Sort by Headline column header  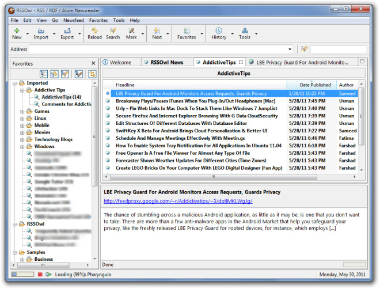pyautogui.click(x=200, y=85)
